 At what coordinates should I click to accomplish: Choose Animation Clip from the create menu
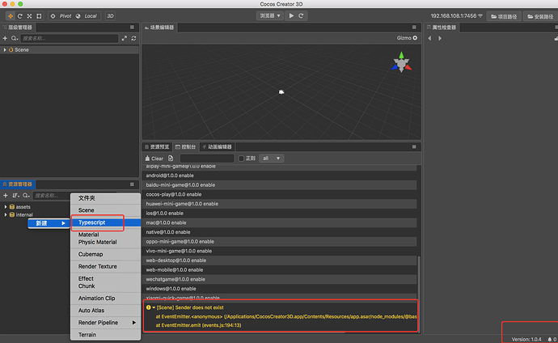[x=105, y=299]
